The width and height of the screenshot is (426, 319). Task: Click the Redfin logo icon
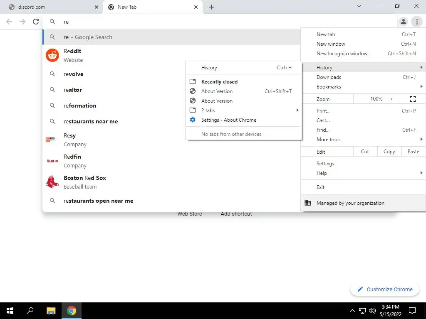pyautogui.click(x=52, y=161)
